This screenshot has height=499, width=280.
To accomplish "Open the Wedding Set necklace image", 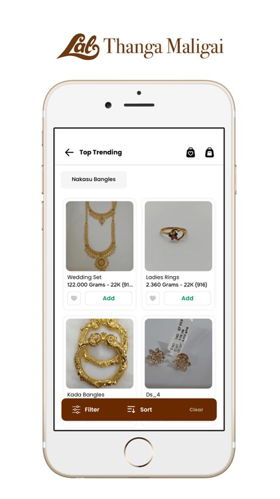I will (x=100, y=236).
